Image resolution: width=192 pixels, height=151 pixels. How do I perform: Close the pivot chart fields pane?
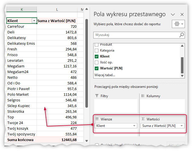tap(182, 14)
